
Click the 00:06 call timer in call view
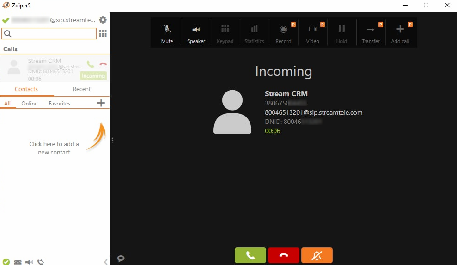coord(273,131)
